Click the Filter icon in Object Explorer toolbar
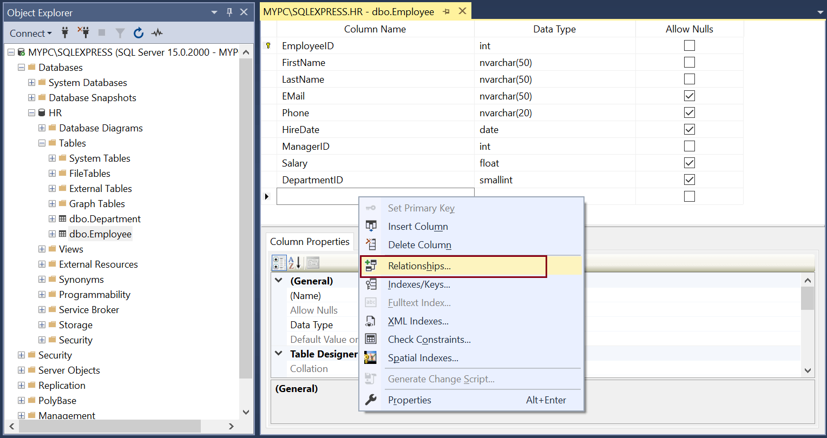Screen dimensions: 827x438 [120, 33]
